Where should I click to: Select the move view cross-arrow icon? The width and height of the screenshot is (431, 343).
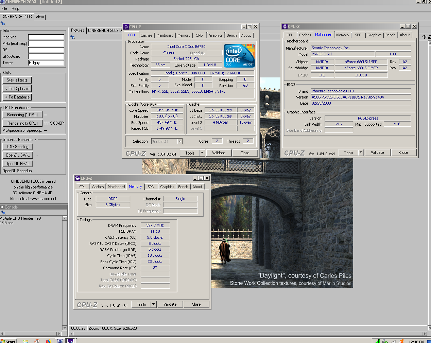(424, 37)
